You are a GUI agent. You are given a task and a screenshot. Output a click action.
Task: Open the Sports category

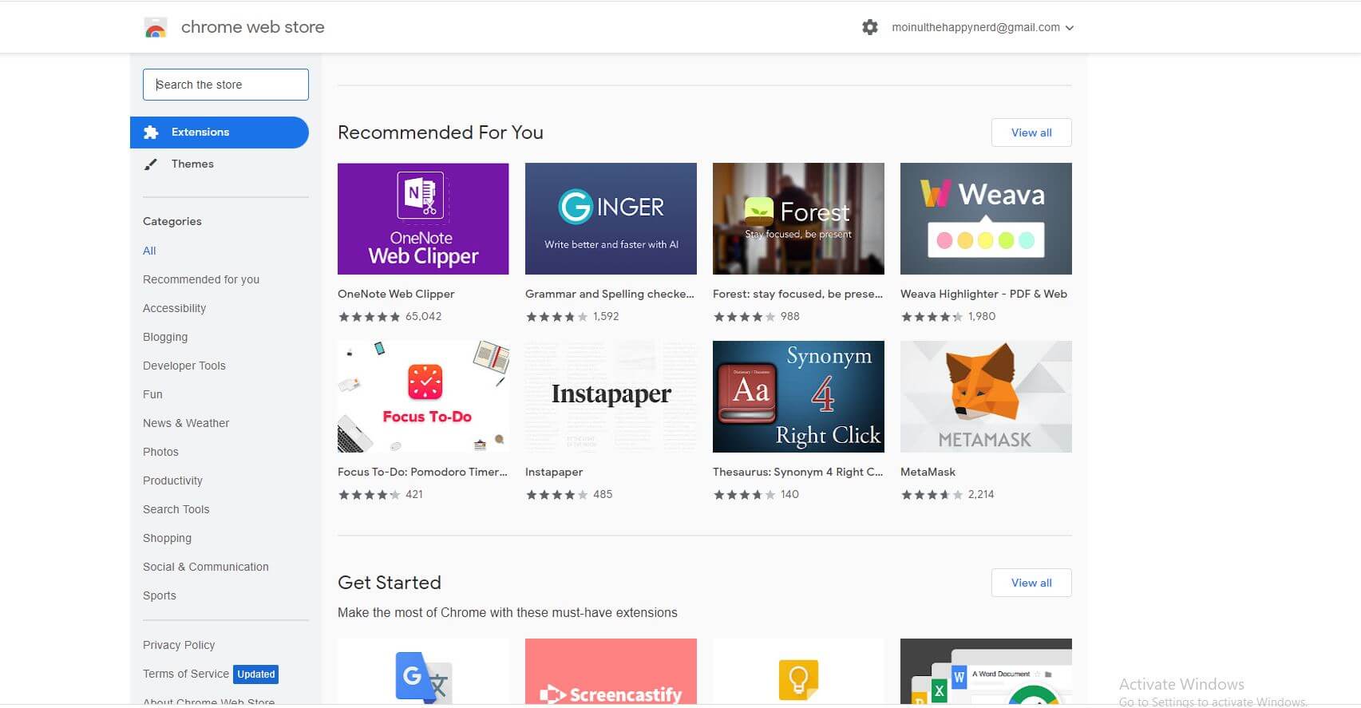tap(160, 595)
